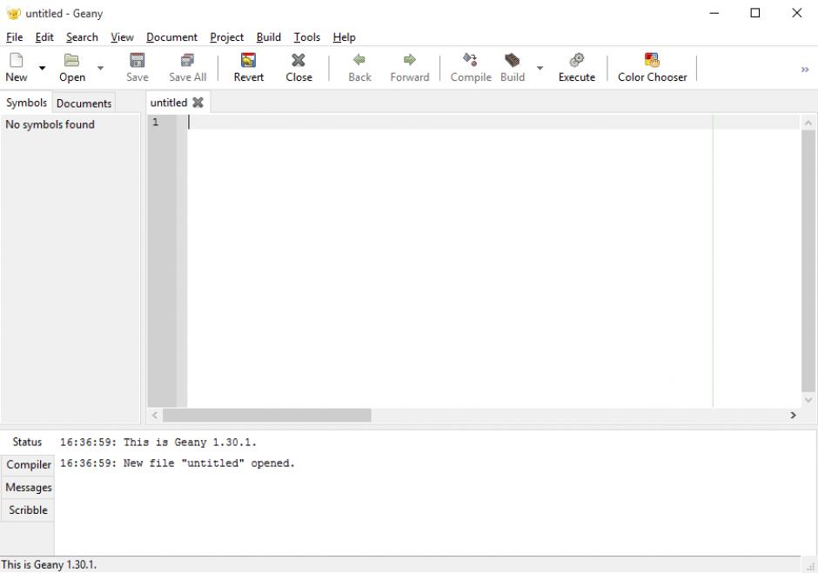Click the horizontal scrollbar left arrow
Image resolution: width=818 pixels, height=573 pixels.
(x=155, y=415)
